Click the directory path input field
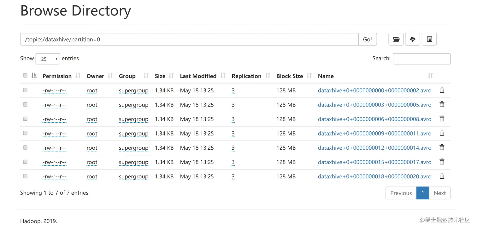The width and height of the screenshot is (477, 230). click(x=189, y=39)
